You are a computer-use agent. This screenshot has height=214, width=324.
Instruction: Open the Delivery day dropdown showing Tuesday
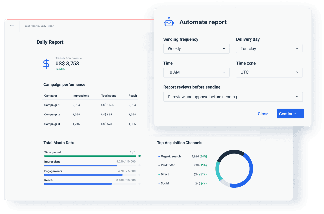click(x=269, y=48)
